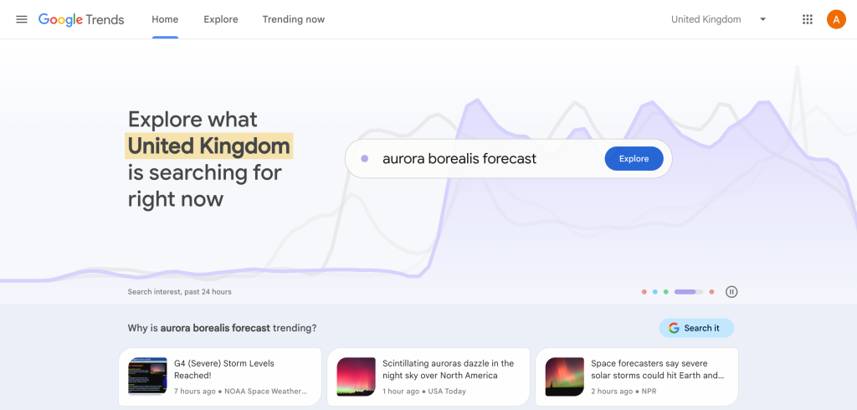
Task: Click the Google Trends logo
Action: (x=81, y=19)
